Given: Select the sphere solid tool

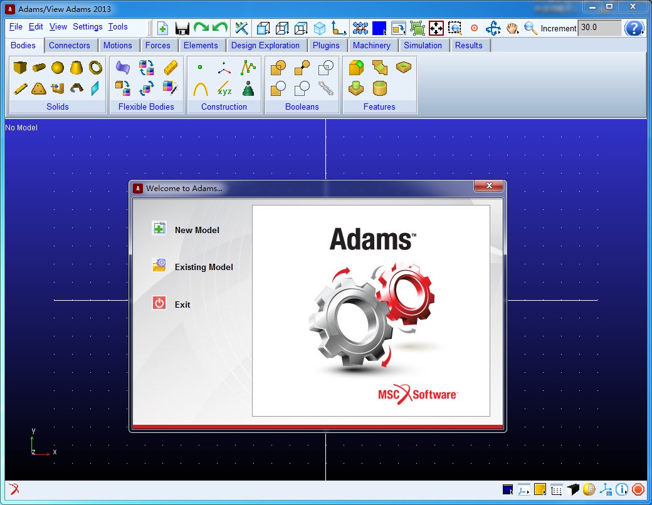Looking at the screenshot, I should (x=58, y=67).
